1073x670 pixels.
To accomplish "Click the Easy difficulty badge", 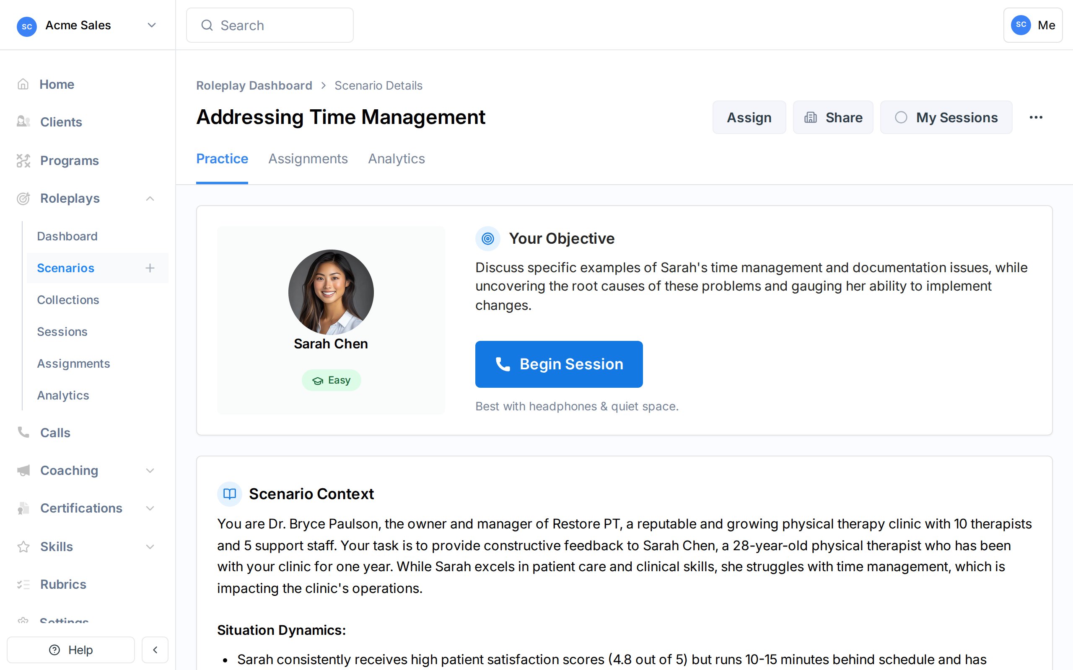I will (x=331, y=380).
